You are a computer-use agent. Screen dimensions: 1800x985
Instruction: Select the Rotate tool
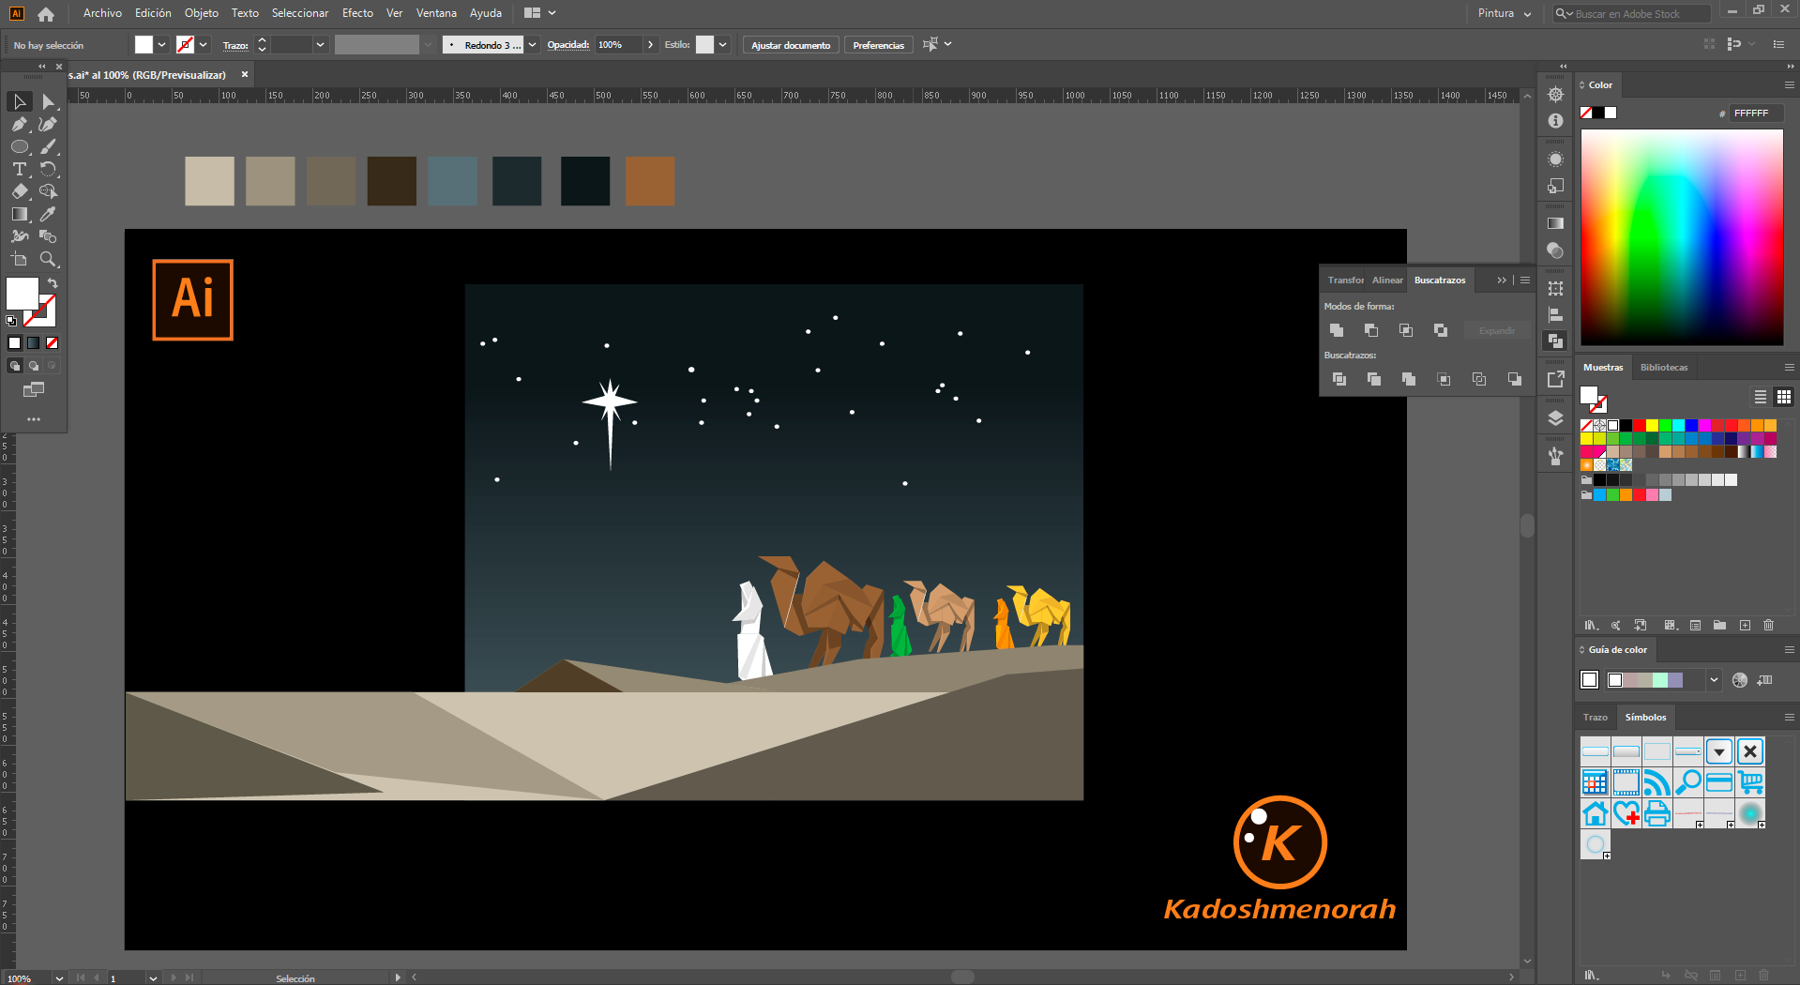coord(48,169)
